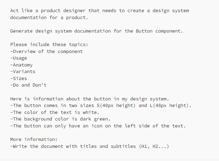
Task: Click the "-Sizes" topic line
Action: point(19,78)
